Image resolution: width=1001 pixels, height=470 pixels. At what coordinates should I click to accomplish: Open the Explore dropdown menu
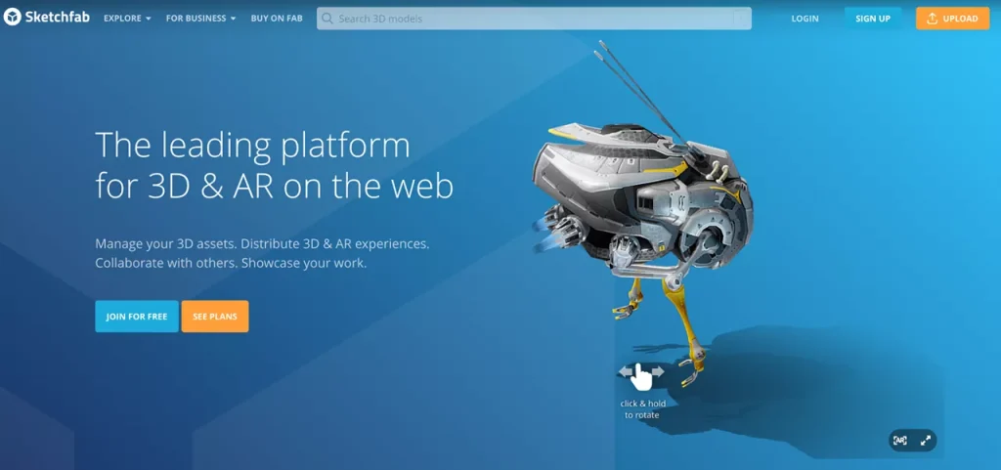click(127, 19)
